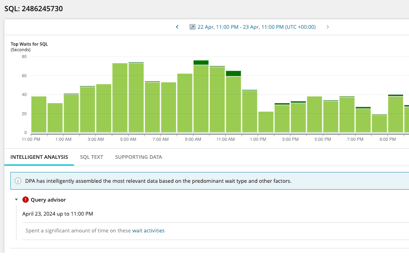Switch to the SQL TEXT tab
Image resolution: width=409 pixels, height=256 pixels.
pos(91,157)
